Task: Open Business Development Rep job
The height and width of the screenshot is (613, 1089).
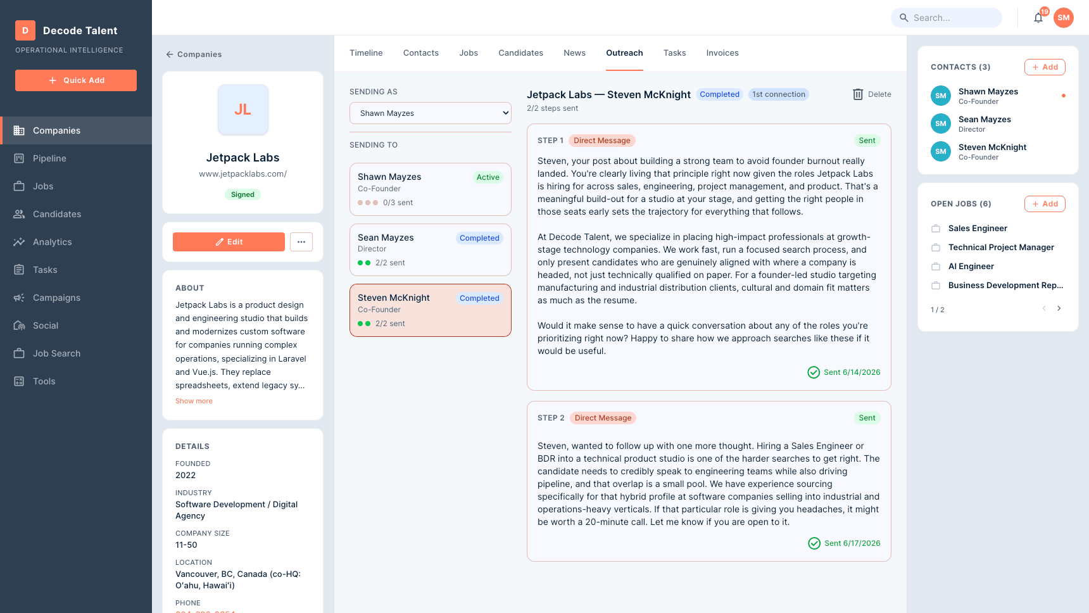Action: coord(1005,286)
